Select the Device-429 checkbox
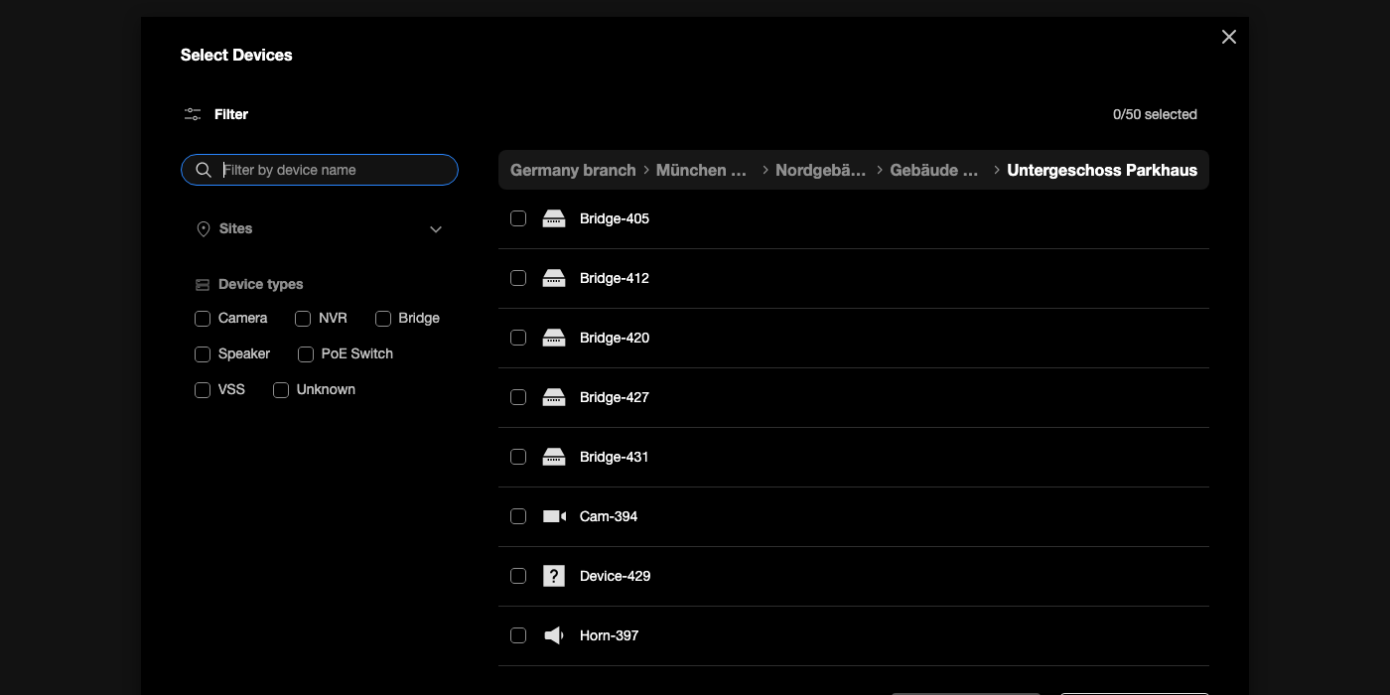This screenshot has height=695, width=1390. [x=518, y=576]
